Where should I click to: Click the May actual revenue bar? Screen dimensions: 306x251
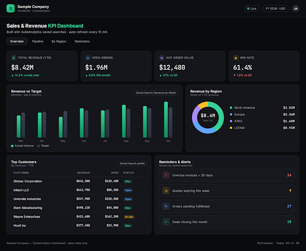click(x=61, y=127)
